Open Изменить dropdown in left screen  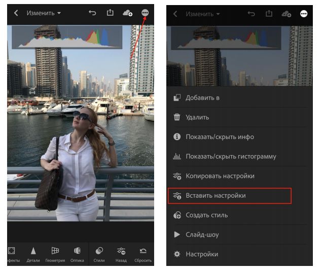coord(44,13)
